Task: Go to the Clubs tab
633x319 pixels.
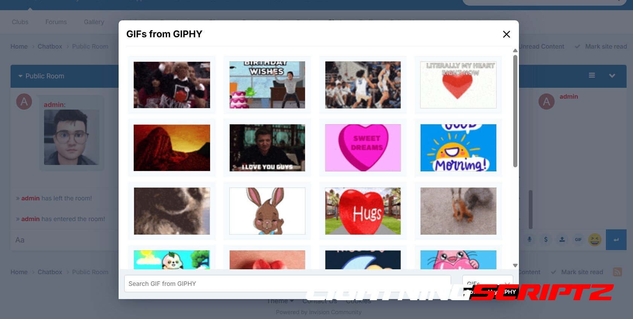Action: (20, 22)
